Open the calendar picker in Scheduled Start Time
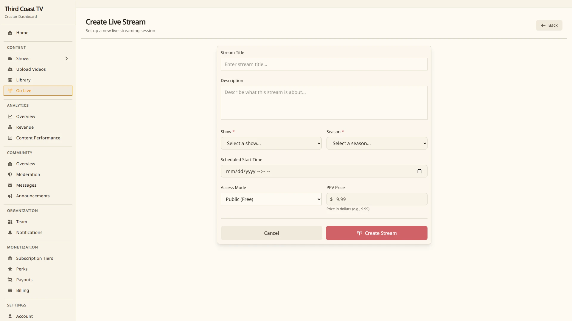The width and height of the screenshot is (572, 321). pyautogui.click(x=419, y=171)
